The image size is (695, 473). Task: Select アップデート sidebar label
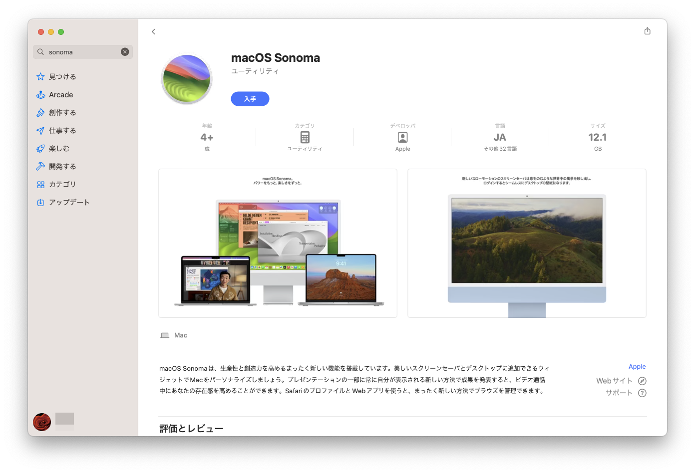(x=69, y=202)
